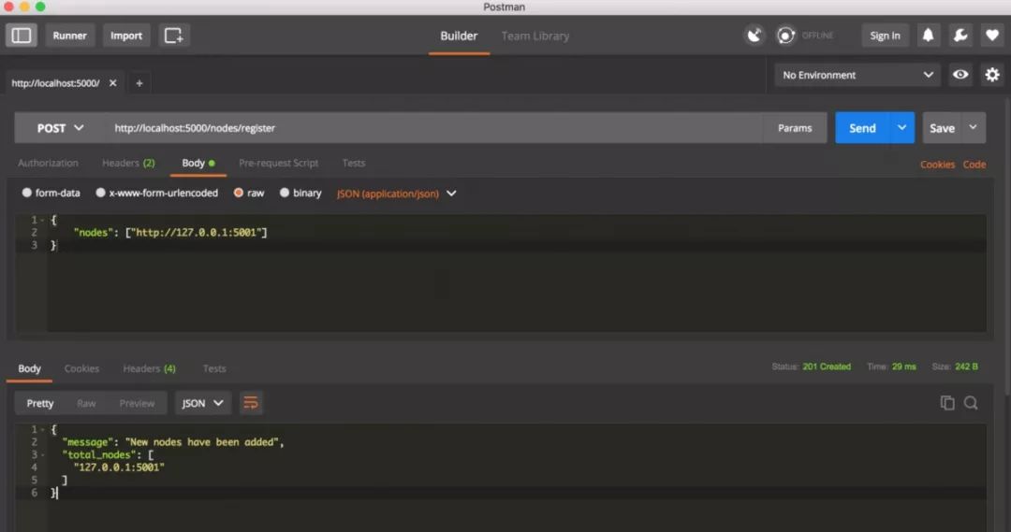1011x532 pixels.
Task: Switch to the Builder tab
Action: click(459, 36)
